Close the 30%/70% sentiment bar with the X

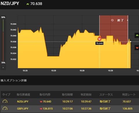3,68
